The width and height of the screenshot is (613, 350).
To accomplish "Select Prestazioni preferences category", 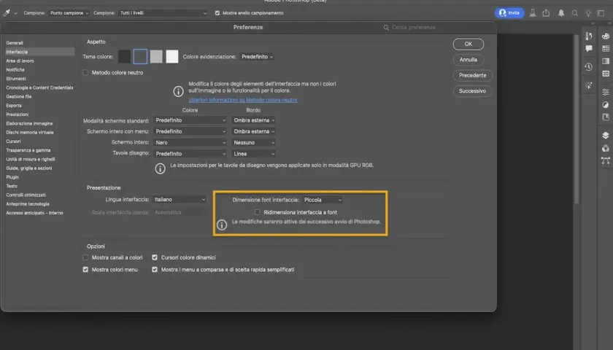I will tap(18, 114).
